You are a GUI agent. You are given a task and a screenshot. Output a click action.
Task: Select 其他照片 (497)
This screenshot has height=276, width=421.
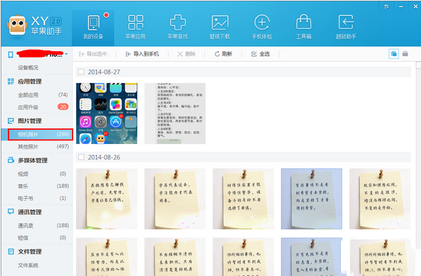tap(37, 147)
